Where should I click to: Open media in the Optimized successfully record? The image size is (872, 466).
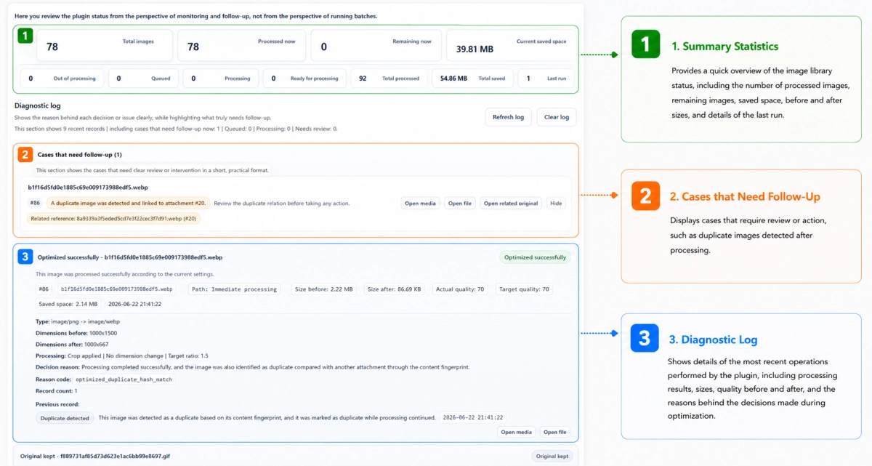pos(517,433)
